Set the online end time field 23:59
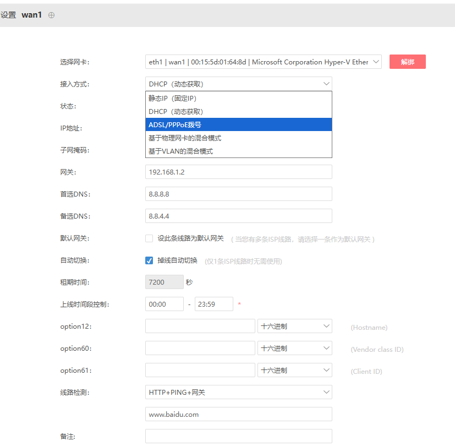The image size is (455, 446). tap(214, 304)
